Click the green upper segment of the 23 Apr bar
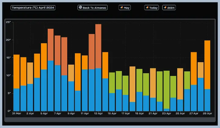Viewport: 220px width, 128px height. click(166, 89)
